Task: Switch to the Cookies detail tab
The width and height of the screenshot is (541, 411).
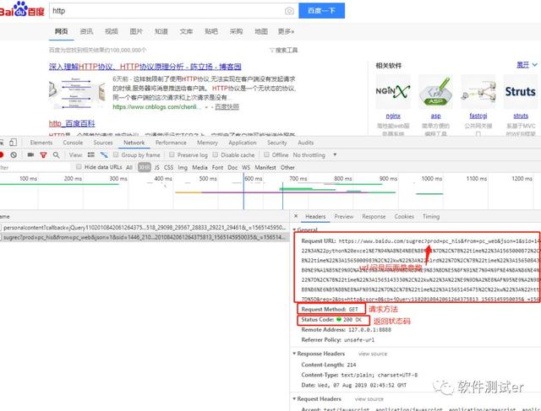Action: [404, 216]
